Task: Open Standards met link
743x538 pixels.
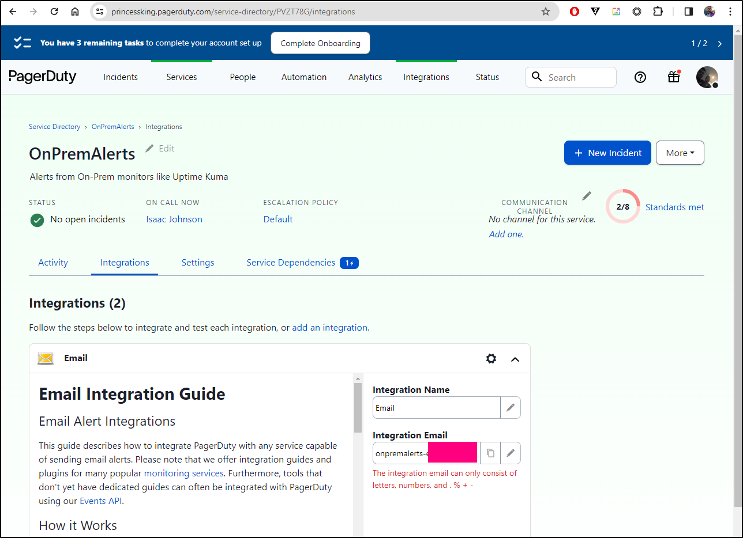Action: (674, 207)
